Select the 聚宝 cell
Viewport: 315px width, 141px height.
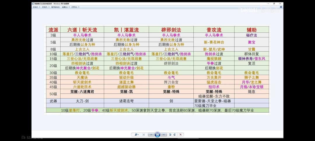coord(251,42)
